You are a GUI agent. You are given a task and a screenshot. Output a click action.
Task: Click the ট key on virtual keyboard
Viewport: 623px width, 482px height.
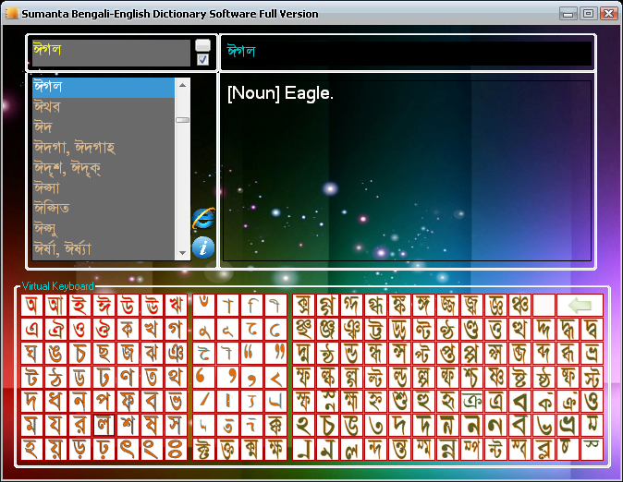(x=31, y=377)
